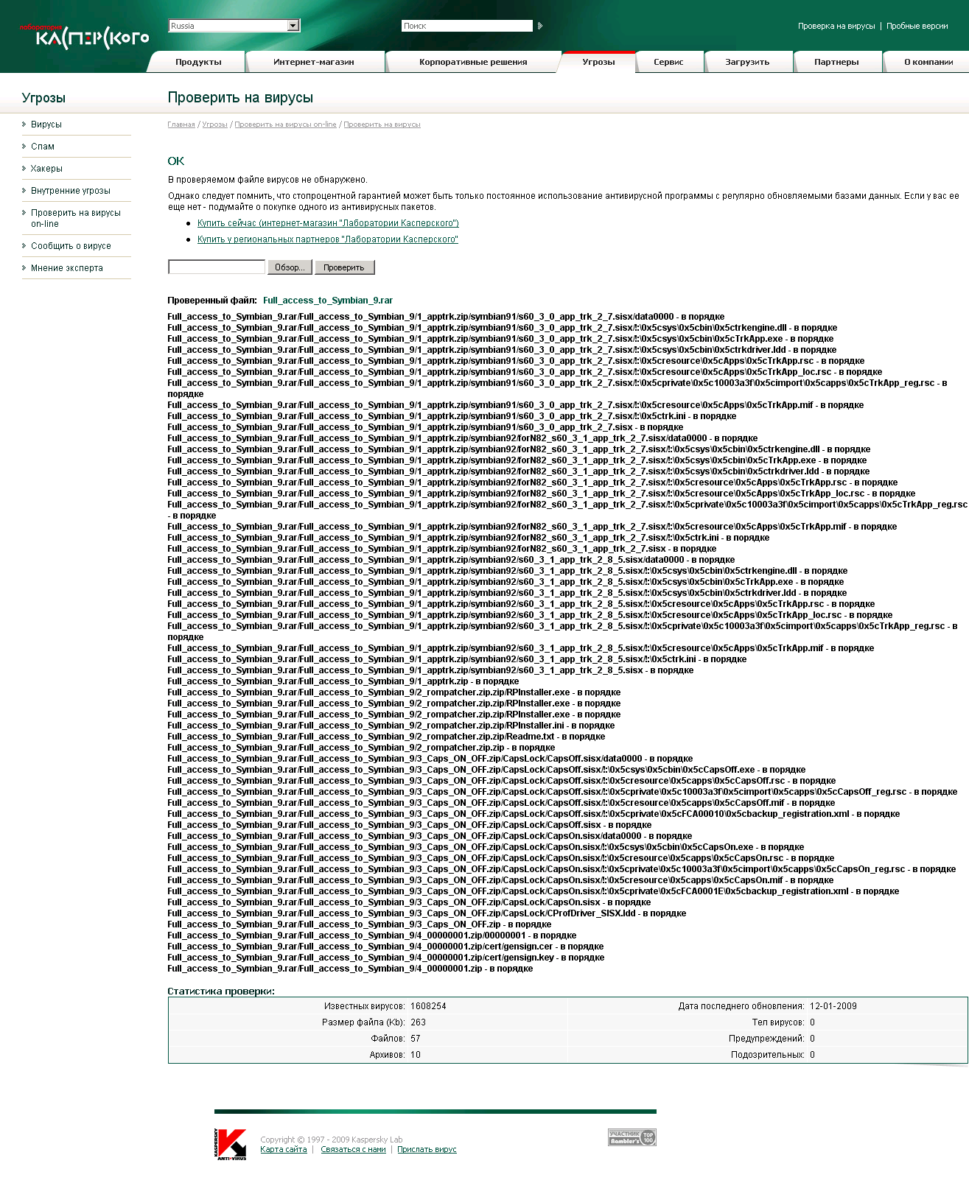Open the Продукты tab

(x=198, y=62)
